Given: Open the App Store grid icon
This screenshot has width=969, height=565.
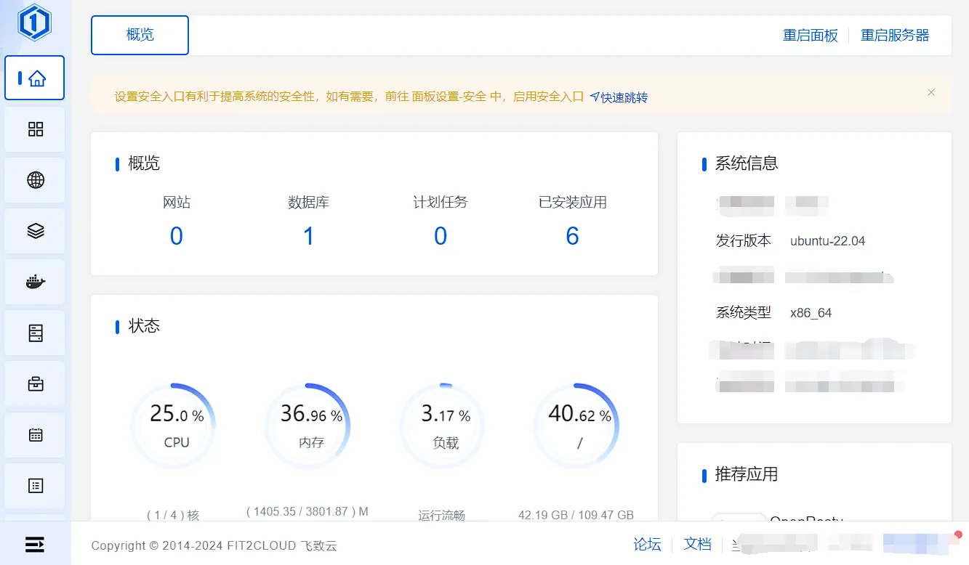Looking at the screenshot, I should coord(35,129).
